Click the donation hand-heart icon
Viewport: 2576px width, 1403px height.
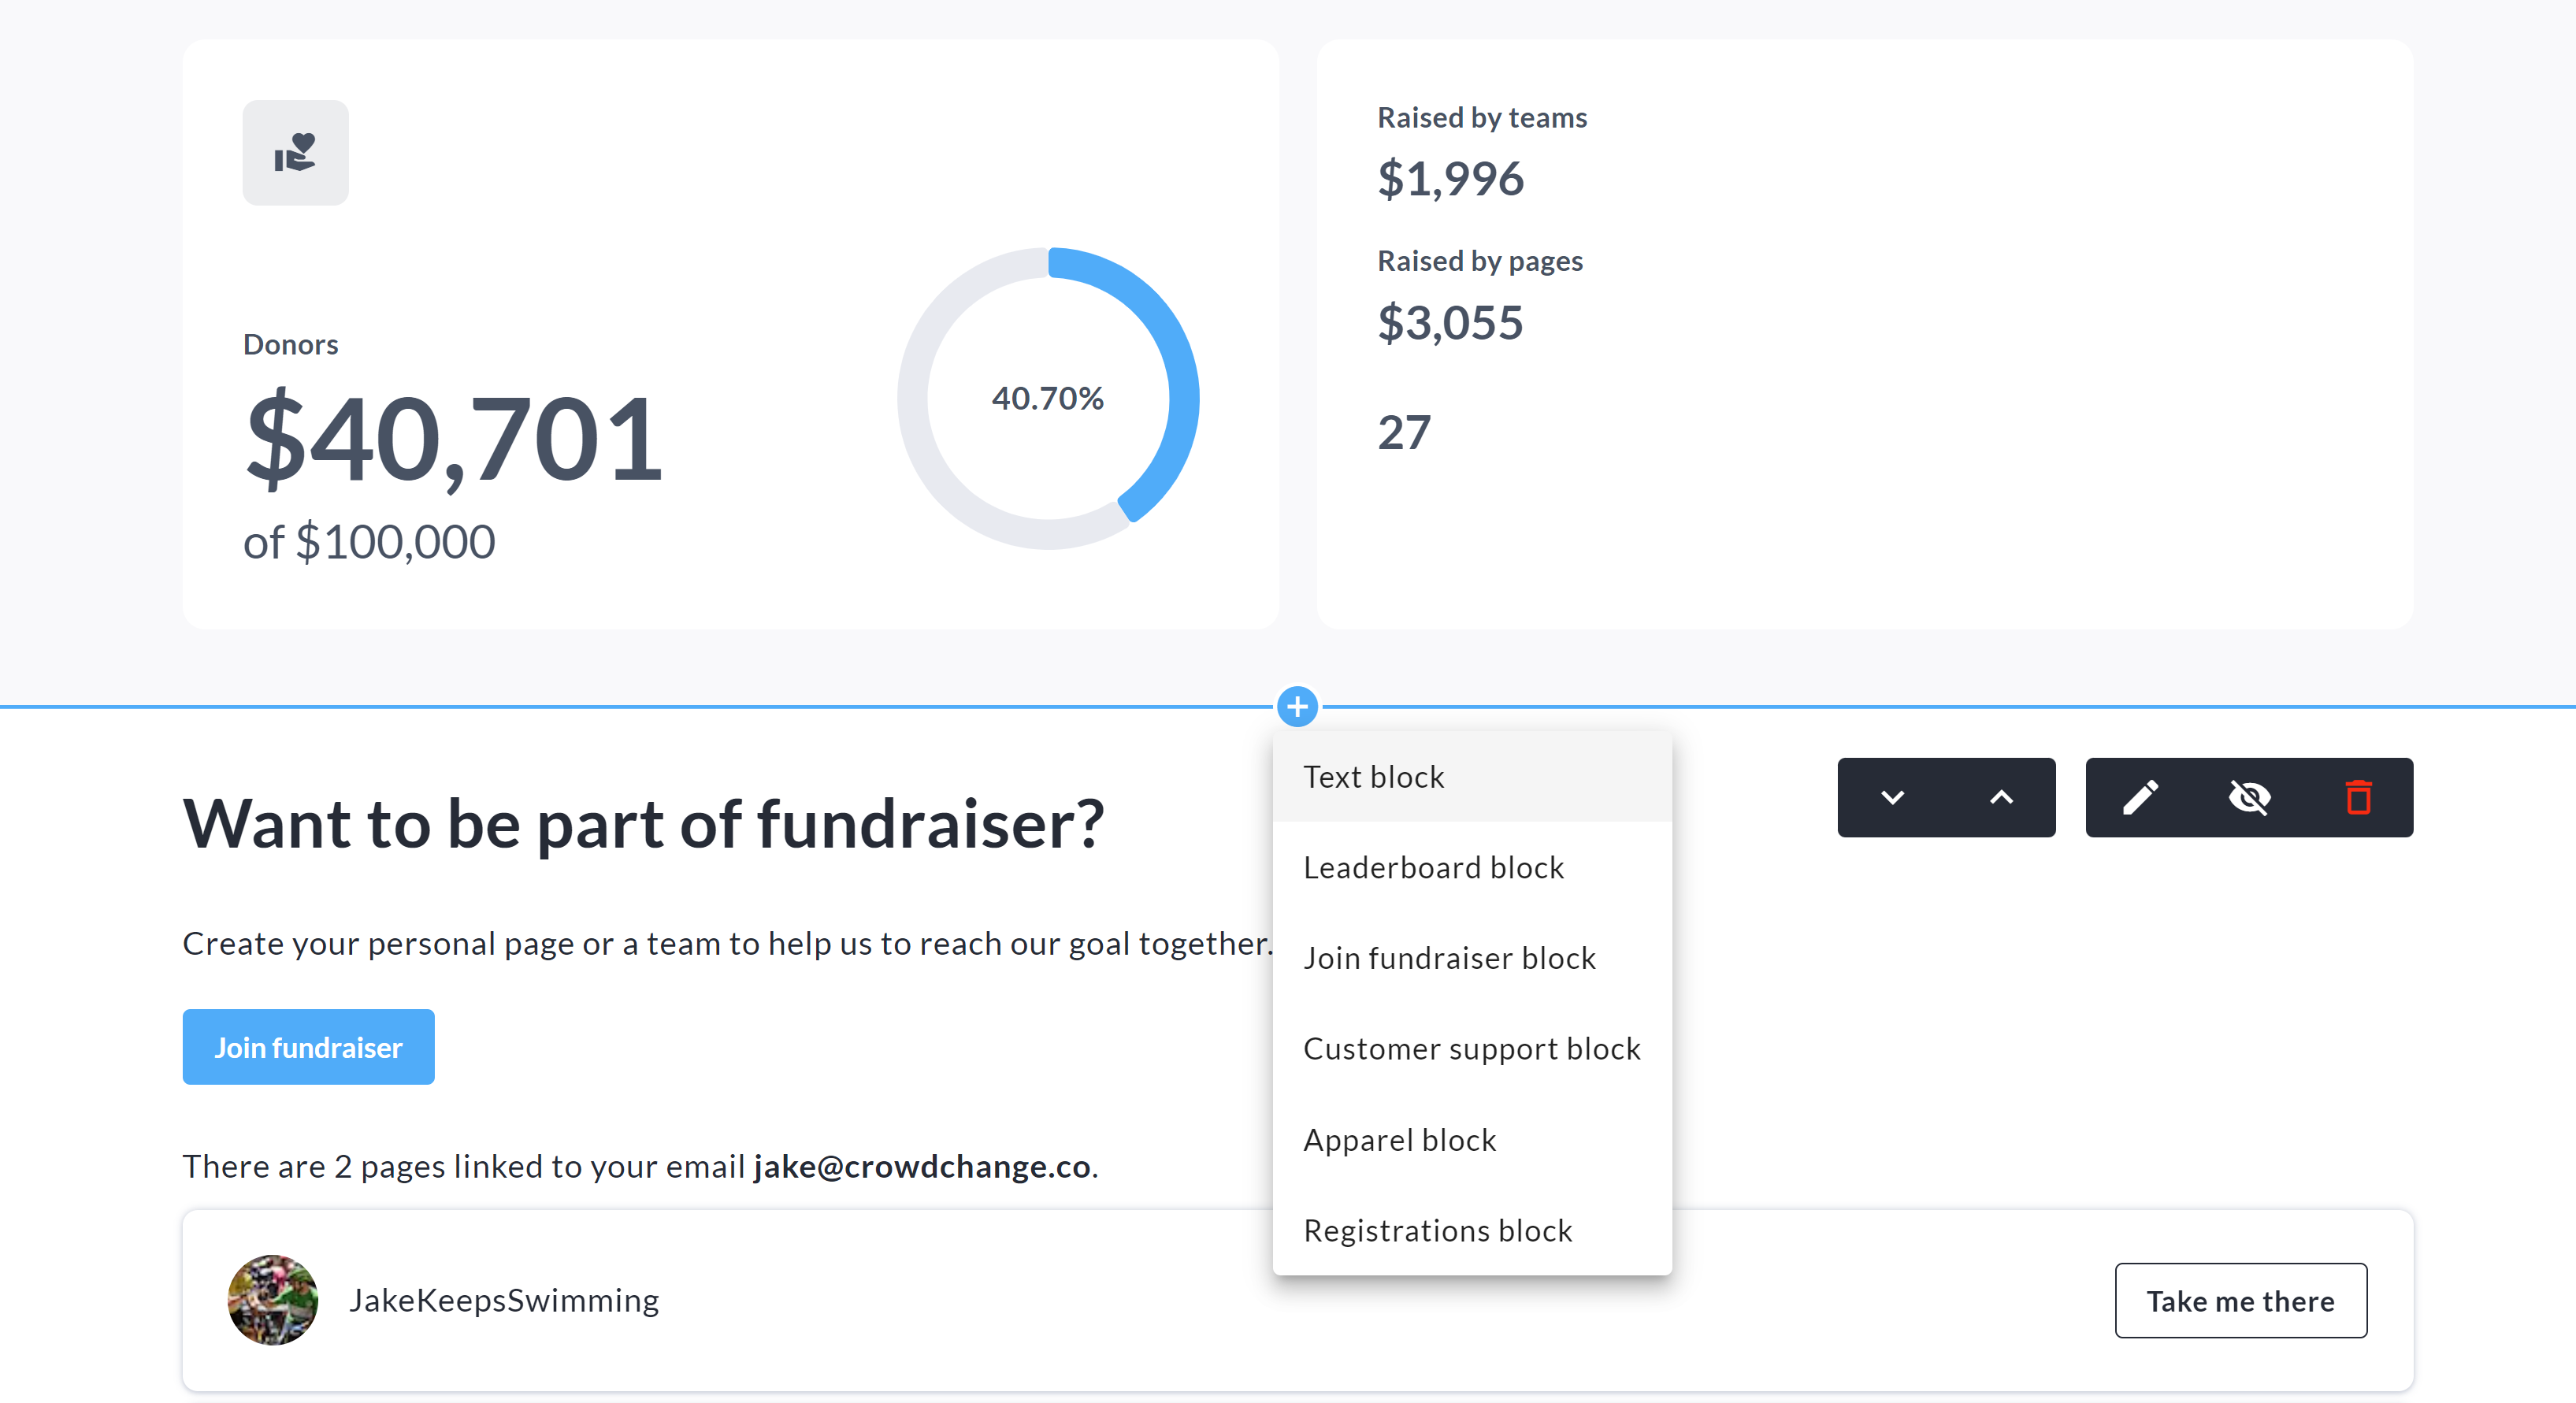click(x=295, y=153)
